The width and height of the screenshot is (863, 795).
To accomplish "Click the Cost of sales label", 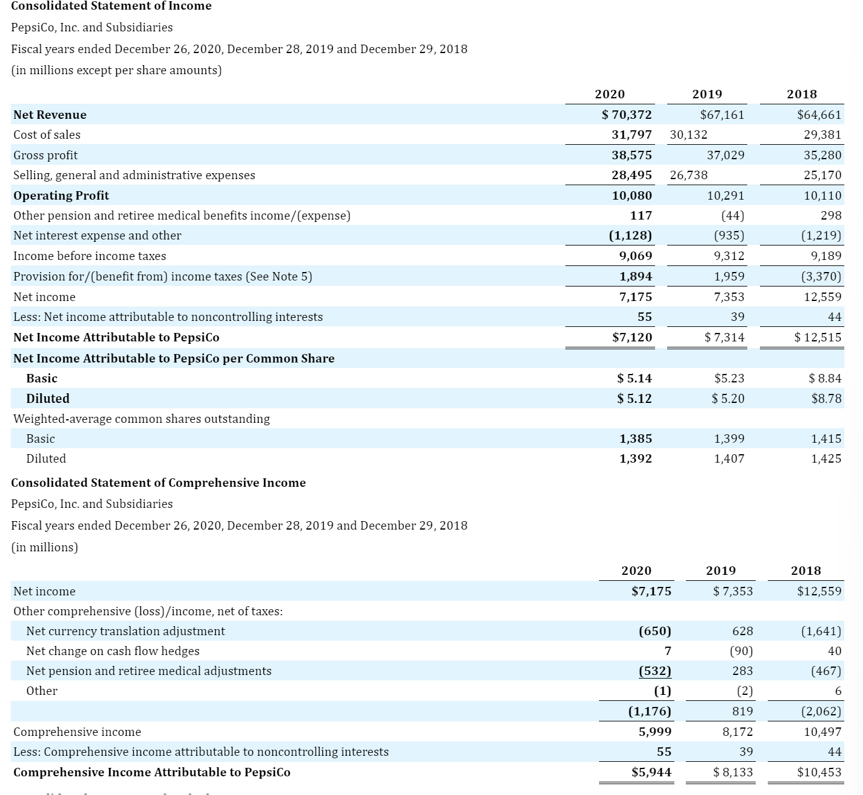I will [x=46, y=135].
